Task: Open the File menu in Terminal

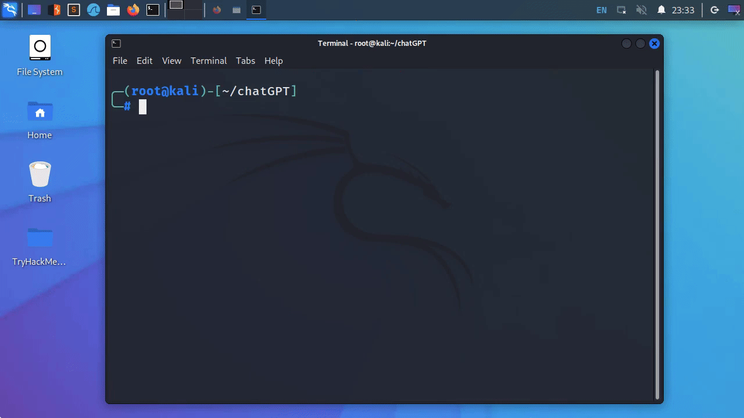Action: coord(120,60)
